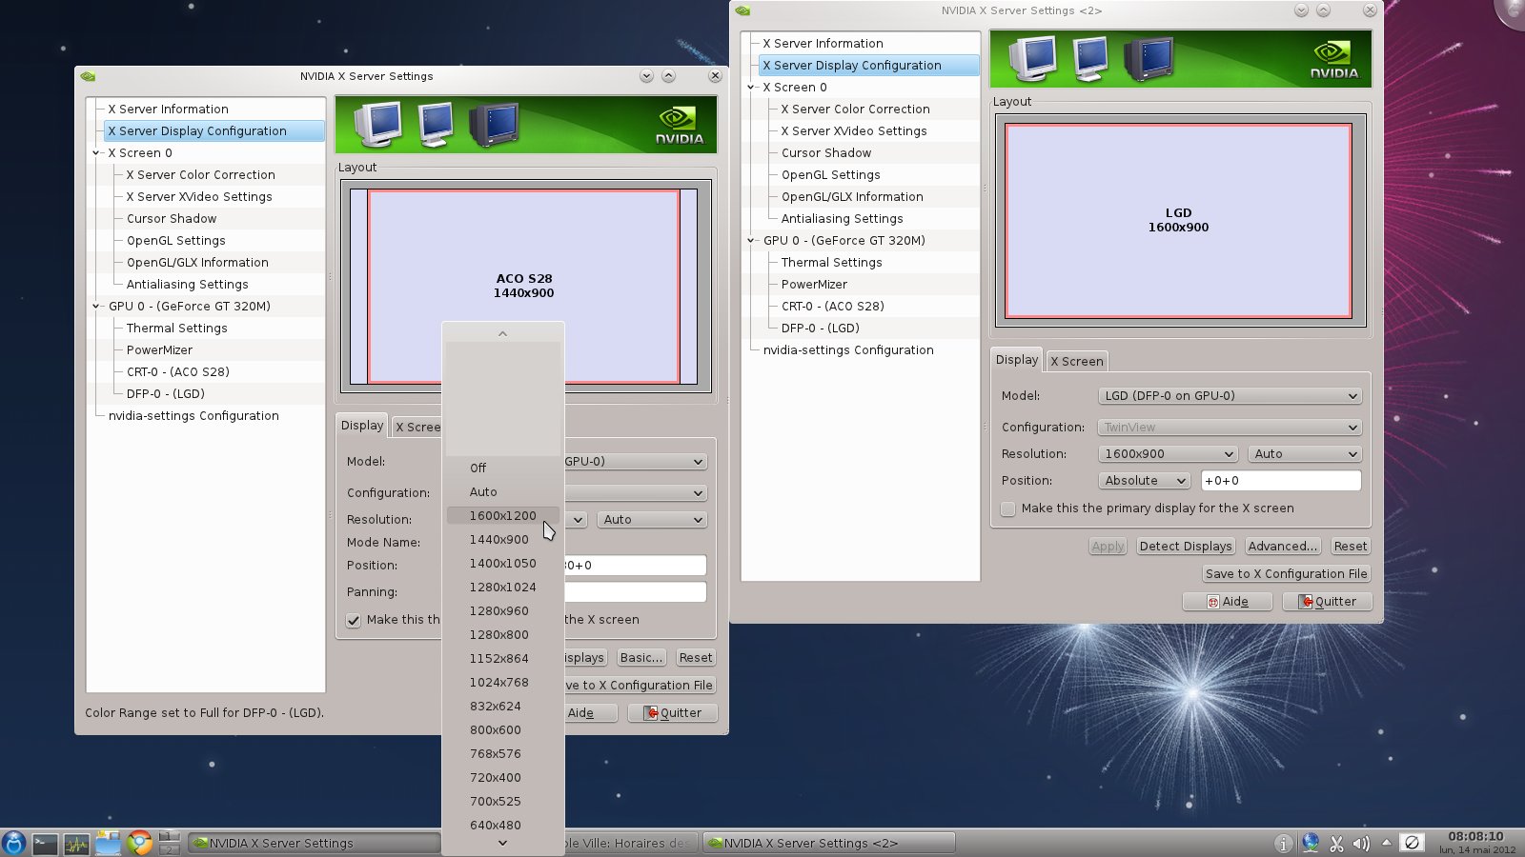Screen dimensions: 1525x857
Task: Choose 1024x768 resolution
Action: tap(503, 683)
